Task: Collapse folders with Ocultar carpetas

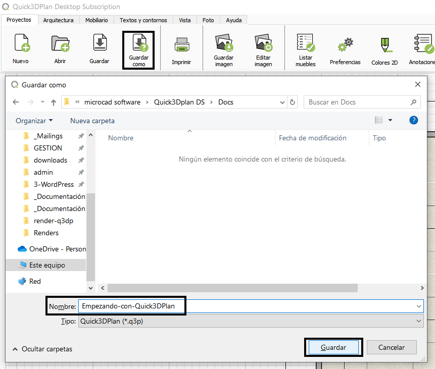Action: (x=43, y=349)
